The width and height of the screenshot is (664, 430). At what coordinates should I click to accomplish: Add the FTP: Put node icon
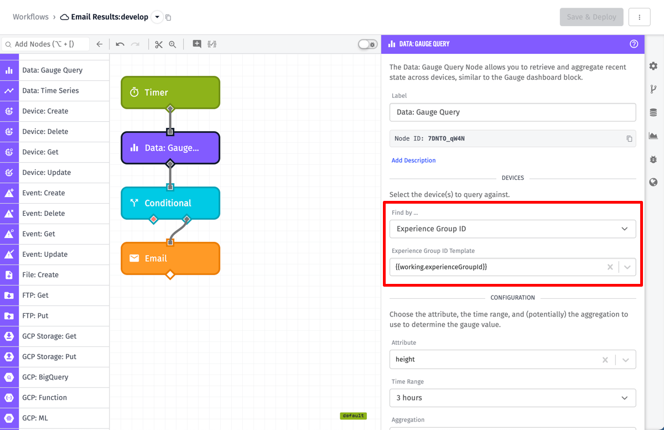(x=9, y=316)
